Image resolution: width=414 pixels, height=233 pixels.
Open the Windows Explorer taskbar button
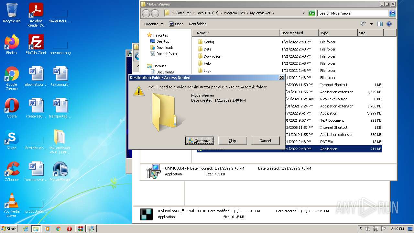36,229
